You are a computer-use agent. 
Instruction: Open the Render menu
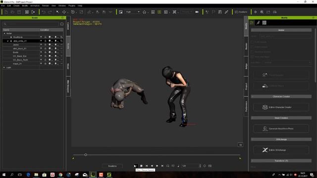tap(45, 5)
